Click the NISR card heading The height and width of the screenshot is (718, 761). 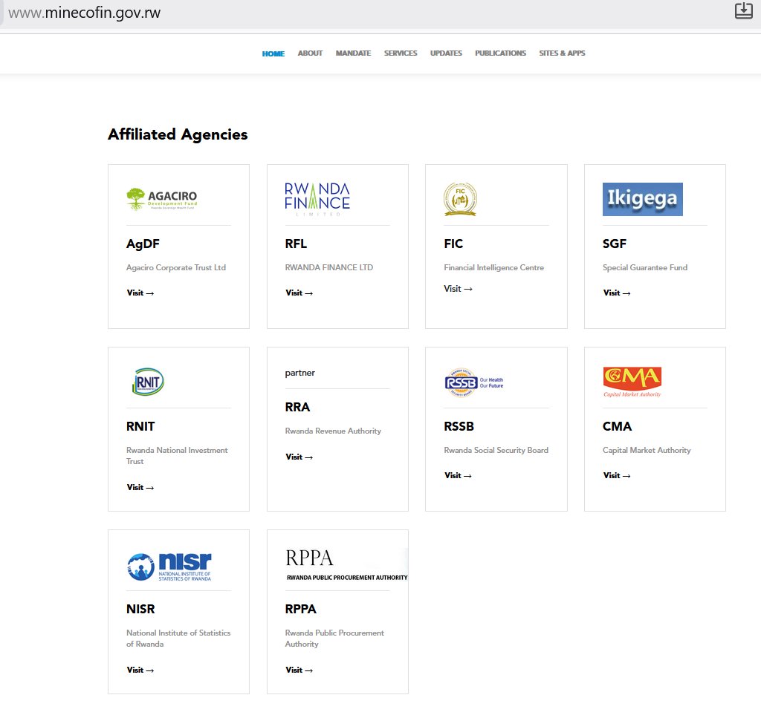(x=140, y=610)
